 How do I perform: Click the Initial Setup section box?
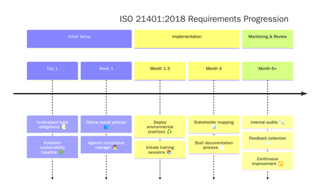click(x=79, y=39)
